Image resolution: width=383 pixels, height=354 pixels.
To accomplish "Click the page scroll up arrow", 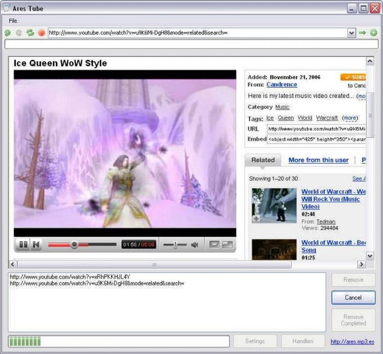I will [x=370, y=61].
